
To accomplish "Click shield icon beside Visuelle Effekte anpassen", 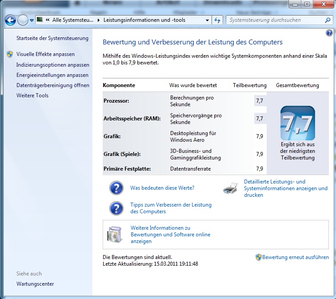I will tap(10, 54).
